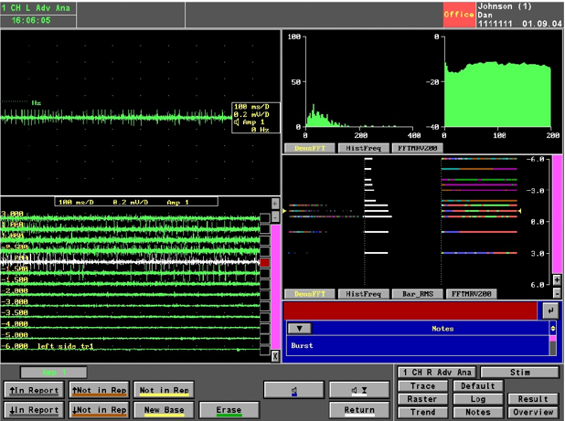This screenshot has height=421, width=565.
Task: Open the Raster view
Action: pyautogui.click(x=422, y=399)
